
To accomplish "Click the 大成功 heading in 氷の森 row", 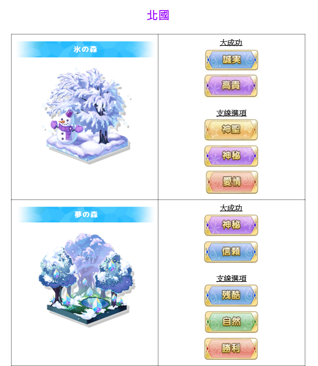I will pos(231,43).
